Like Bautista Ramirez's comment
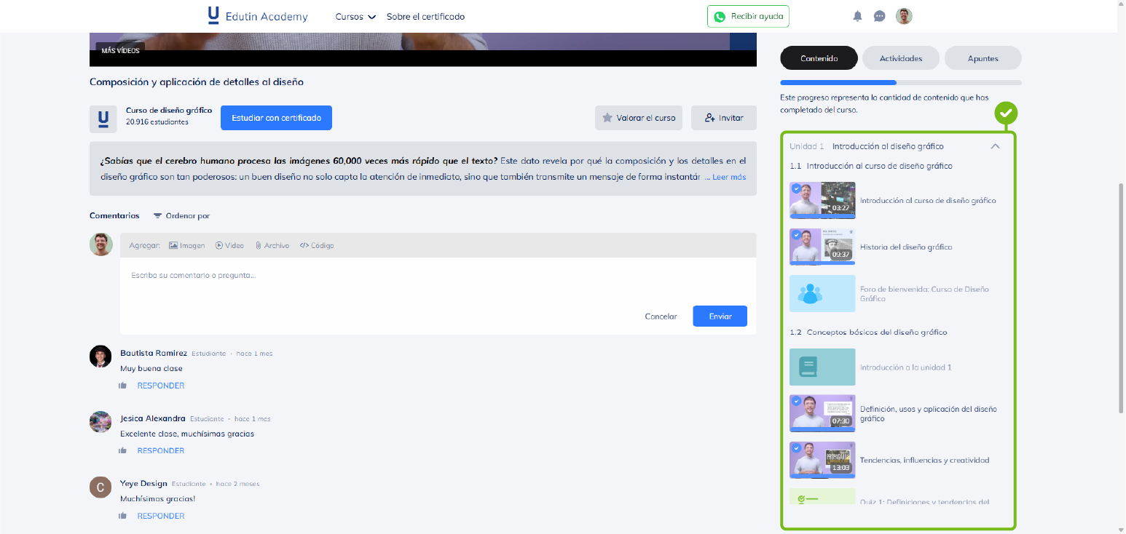The image size is (1126, 534). pyautogui.click(x=123, y=386)
